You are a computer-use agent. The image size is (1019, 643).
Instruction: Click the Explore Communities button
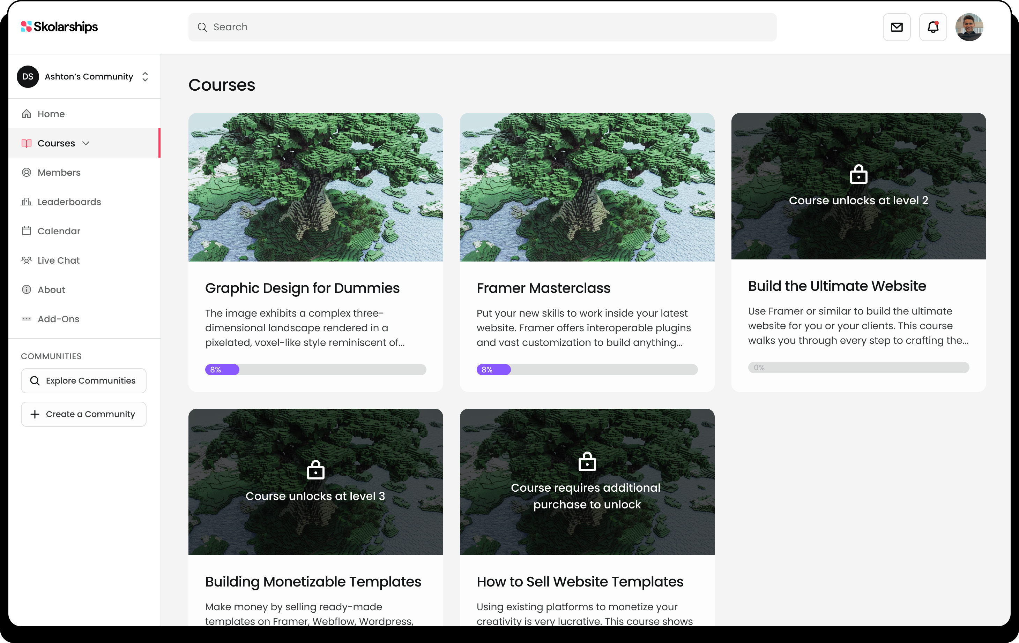tap(84, 380)
